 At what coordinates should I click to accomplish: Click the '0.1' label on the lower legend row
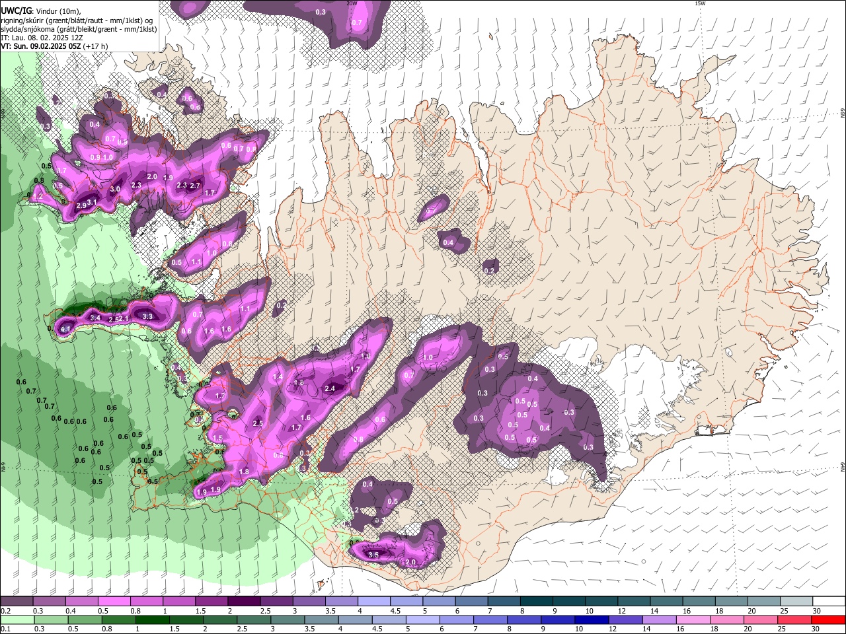5,629
